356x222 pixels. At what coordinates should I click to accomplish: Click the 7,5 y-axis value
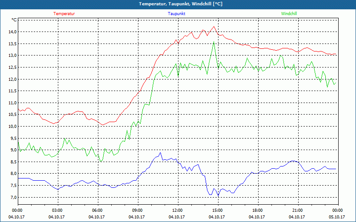click(x=14, y=186)
